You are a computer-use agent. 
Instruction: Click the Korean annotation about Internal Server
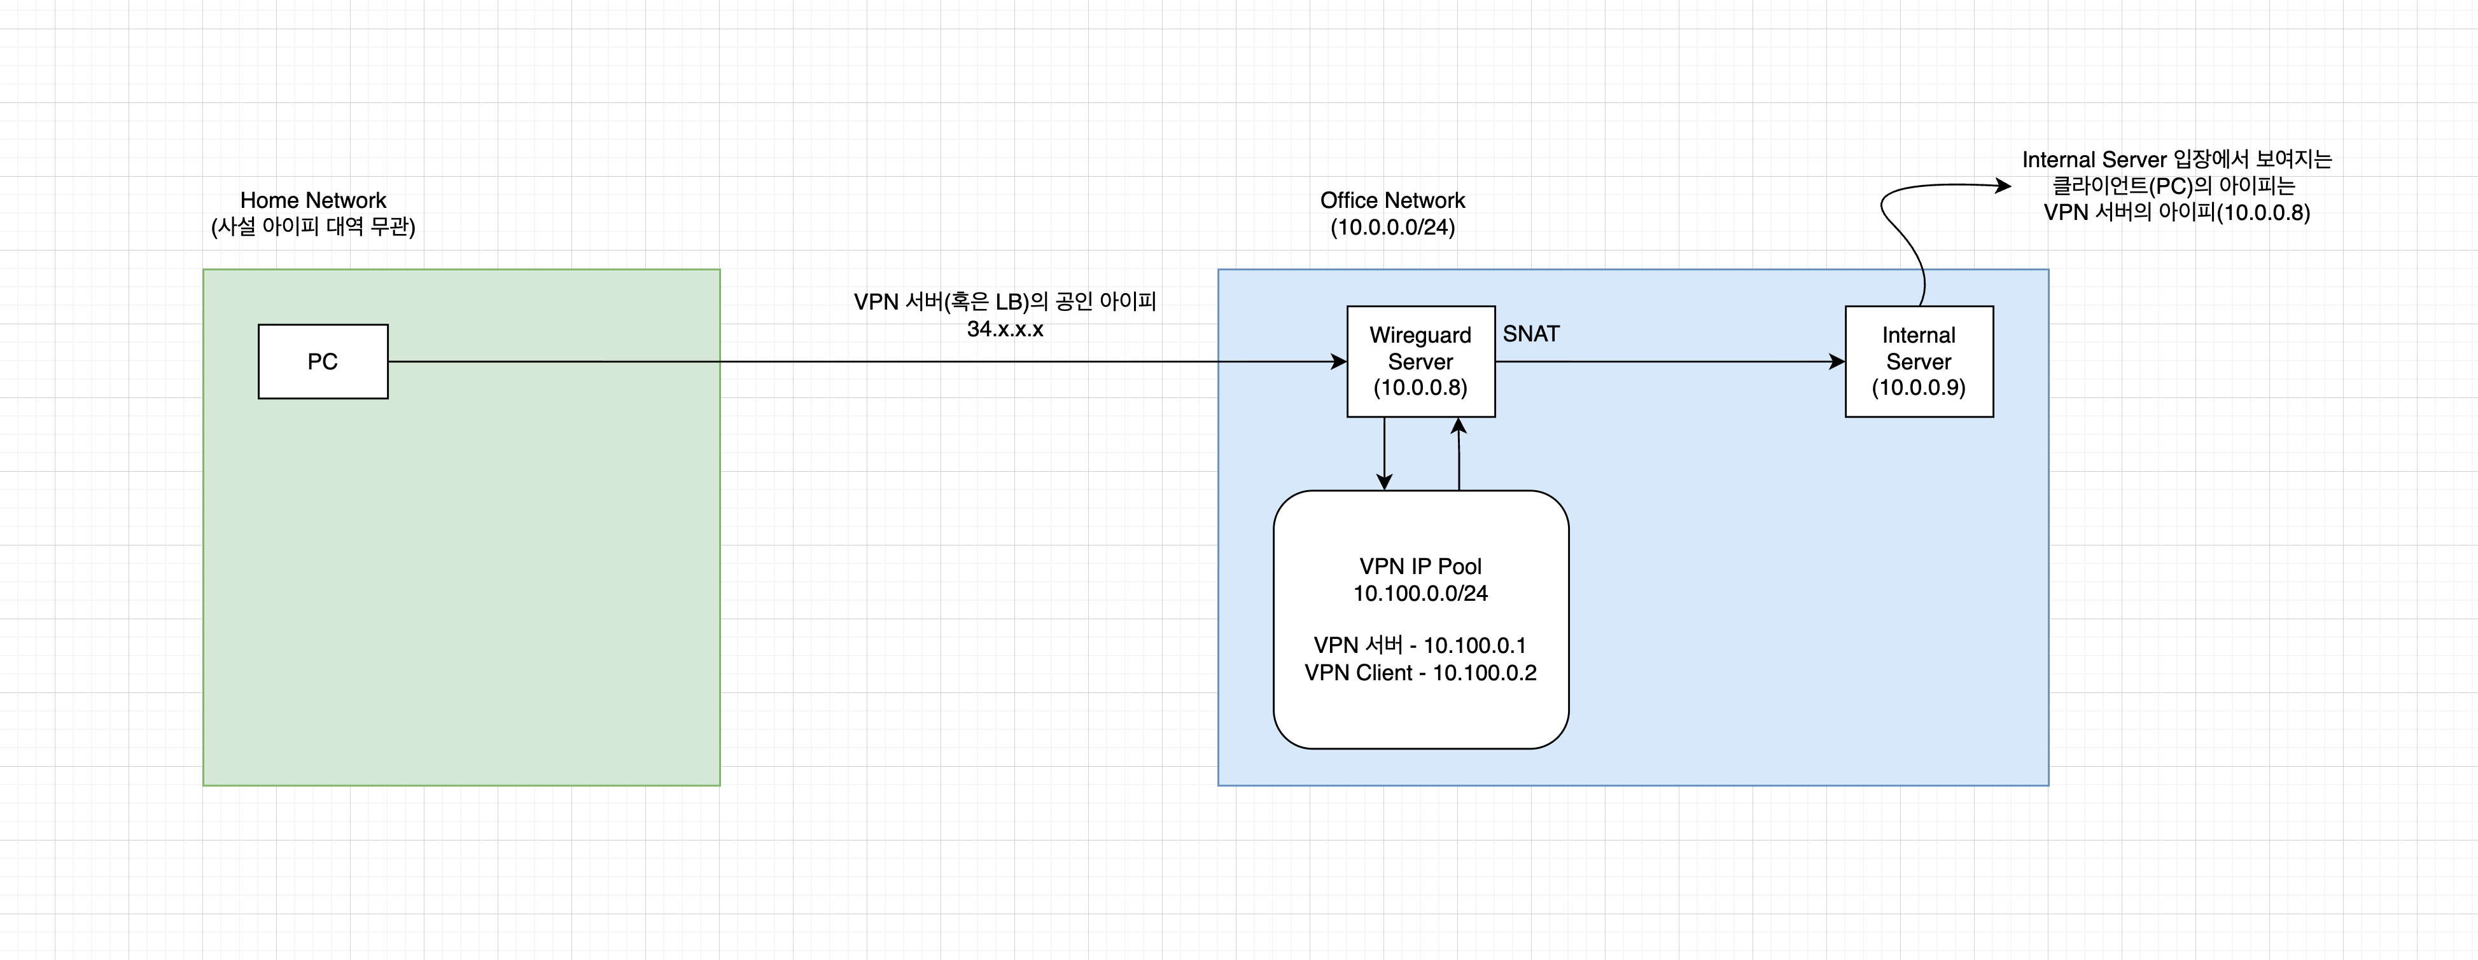click(x=2176, y=186)
